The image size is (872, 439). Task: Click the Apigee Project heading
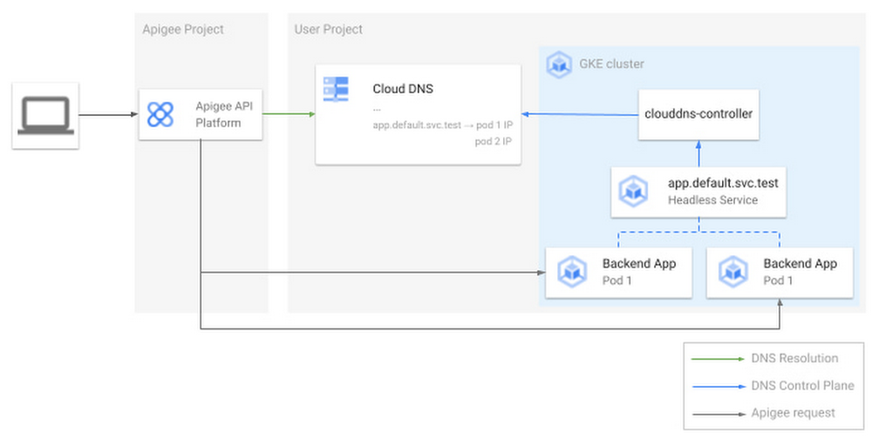point(183,30)
